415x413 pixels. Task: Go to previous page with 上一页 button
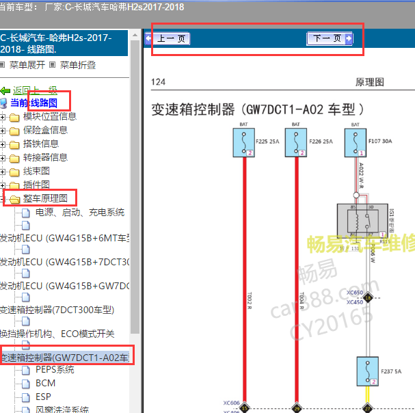[168, 39]
